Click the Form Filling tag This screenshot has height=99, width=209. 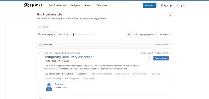(x=89, y=78)
